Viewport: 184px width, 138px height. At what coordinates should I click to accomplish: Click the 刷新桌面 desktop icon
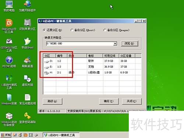coord(27,62)
